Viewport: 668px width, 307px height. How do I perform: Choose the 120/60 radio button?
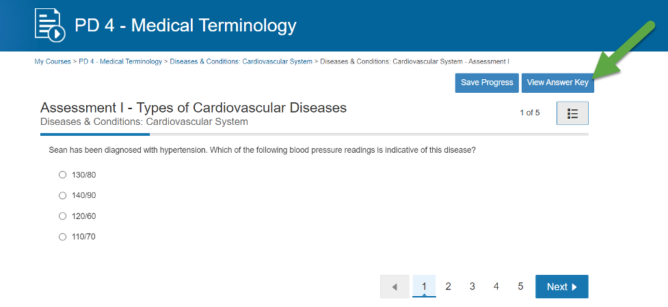63,216
